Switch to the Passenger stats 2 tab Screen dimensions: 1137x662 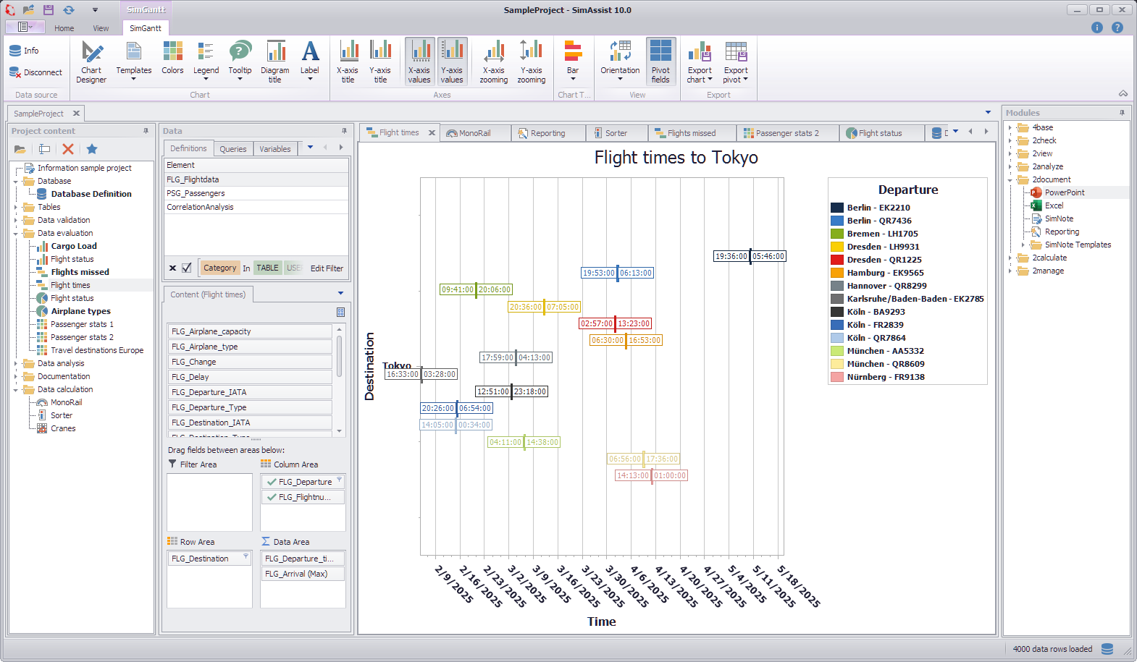pos(786,133)
